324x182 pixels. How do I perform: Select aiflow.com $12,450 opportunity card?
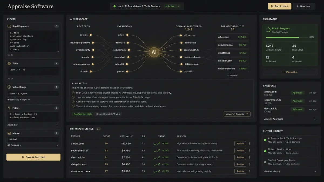point(232,37)
